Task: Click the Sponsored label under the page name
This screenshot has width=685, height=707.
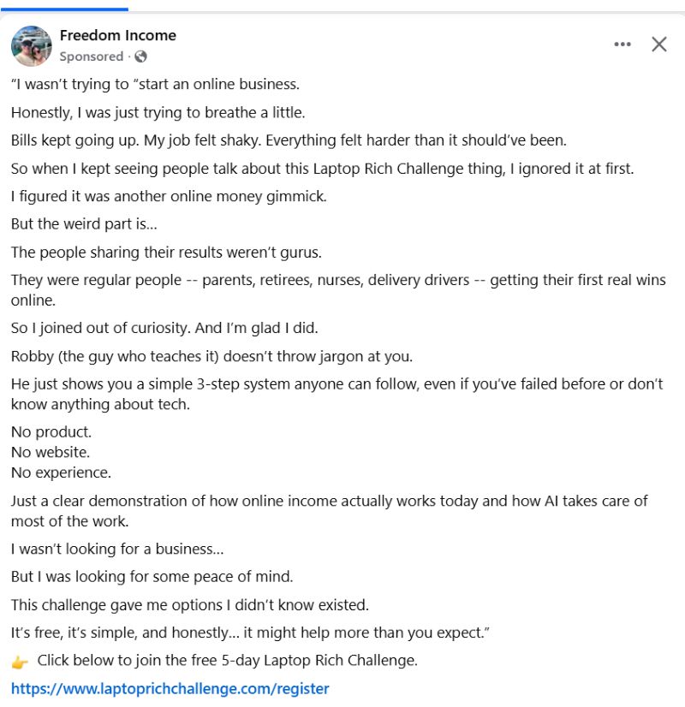Action: click(90, 56)
